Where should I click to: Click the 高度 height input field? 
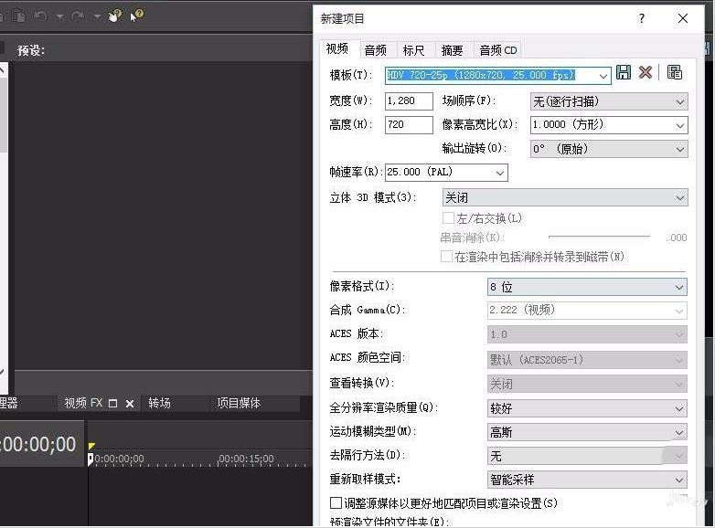click(409, 125)
